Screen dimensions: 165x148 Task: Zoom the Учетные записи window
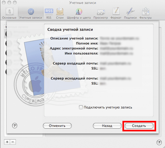(15, 2)
